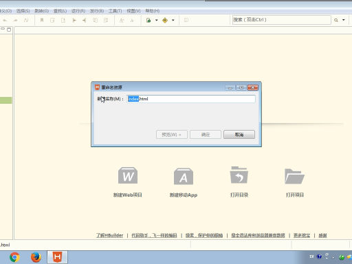
Task: Open the 感谢 link
Action: (x=322, y=235)
